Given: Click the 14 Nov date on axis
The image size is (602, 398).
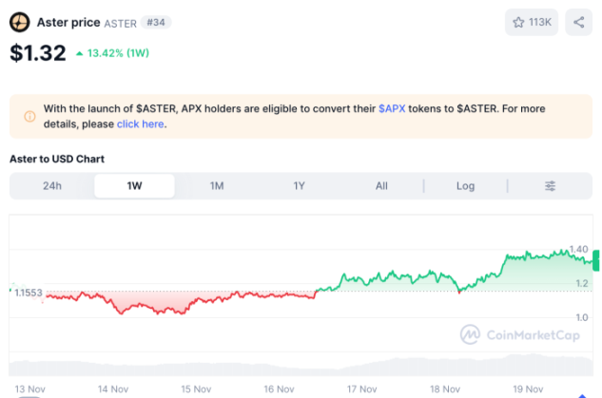Looking at the screenshot, I should 113,389.
